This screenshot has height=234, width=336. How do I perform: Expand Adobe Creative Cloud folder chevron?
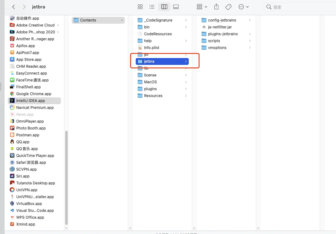point(58,25)
